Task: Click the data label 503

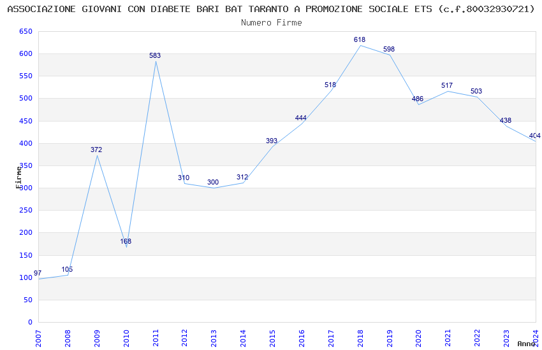Action: click(476, 91)
